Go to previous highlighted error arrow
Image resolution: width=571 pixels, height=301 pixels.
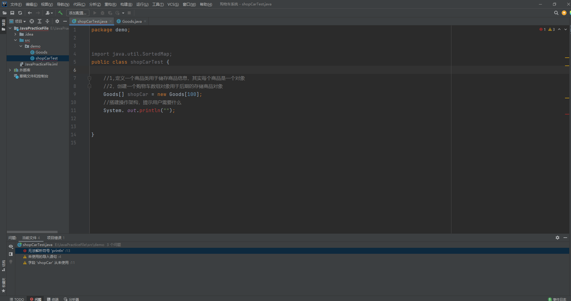[559, 29]
